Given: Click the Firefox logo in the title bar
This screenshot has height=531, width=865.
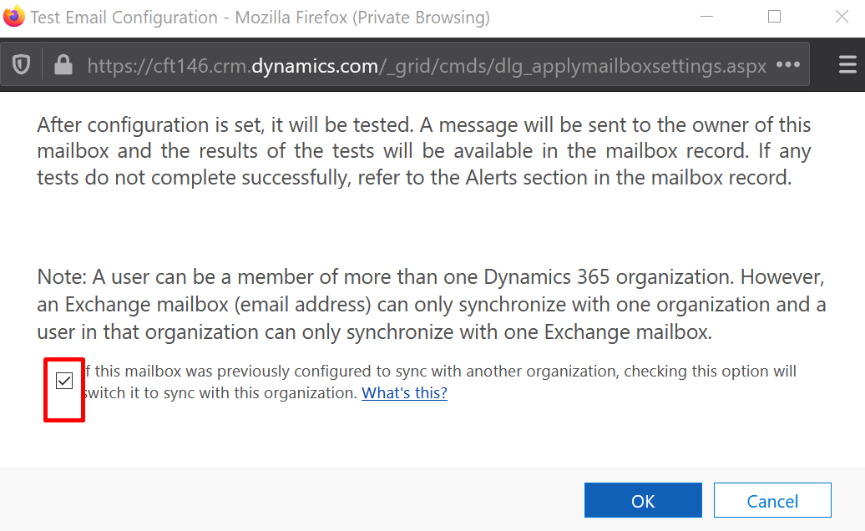Looking at the screenshot, I should tap(14, 16).
